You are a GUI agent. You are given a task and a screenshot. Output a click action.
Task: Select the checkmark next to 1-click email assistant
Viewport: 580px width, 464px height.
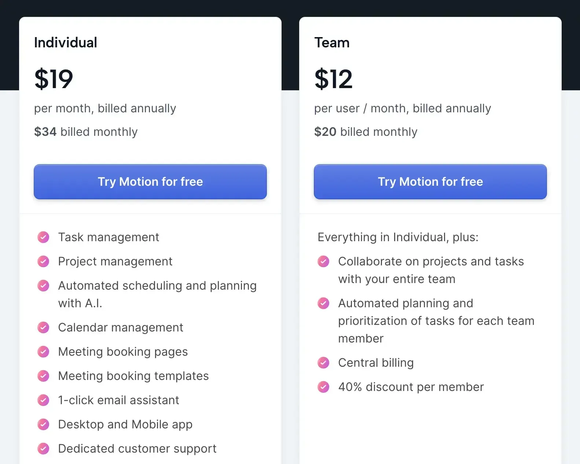point(43,400)
